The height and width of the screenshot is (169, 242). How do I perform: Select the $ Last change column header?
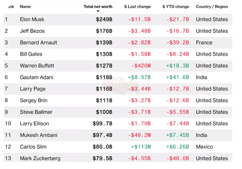point(138,7)
